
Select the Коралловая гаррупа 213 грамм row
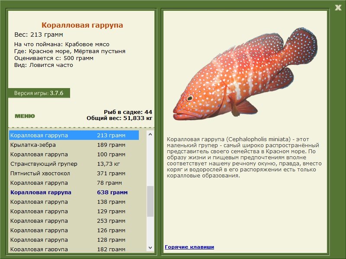coord(74,135)
